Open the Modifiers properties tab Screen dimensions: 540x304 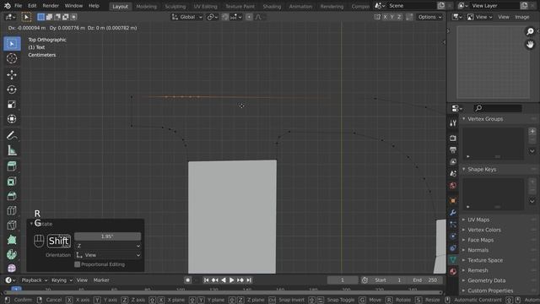coord(453,212)
